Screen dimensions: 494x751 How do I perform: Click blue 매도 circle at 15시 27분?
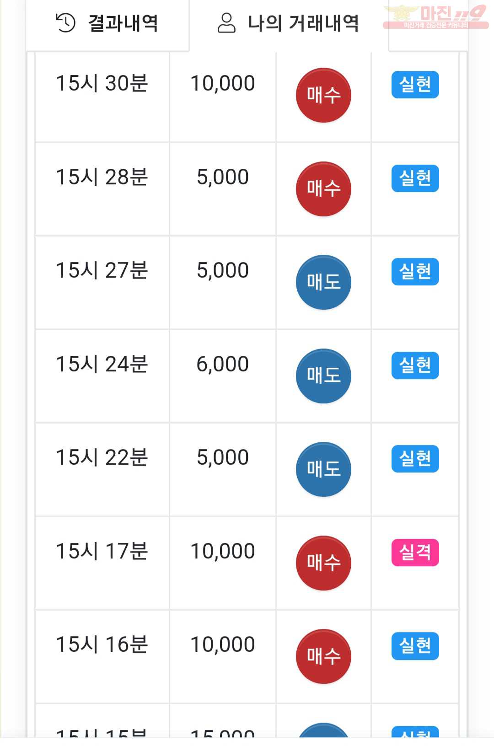pos(323,282)
